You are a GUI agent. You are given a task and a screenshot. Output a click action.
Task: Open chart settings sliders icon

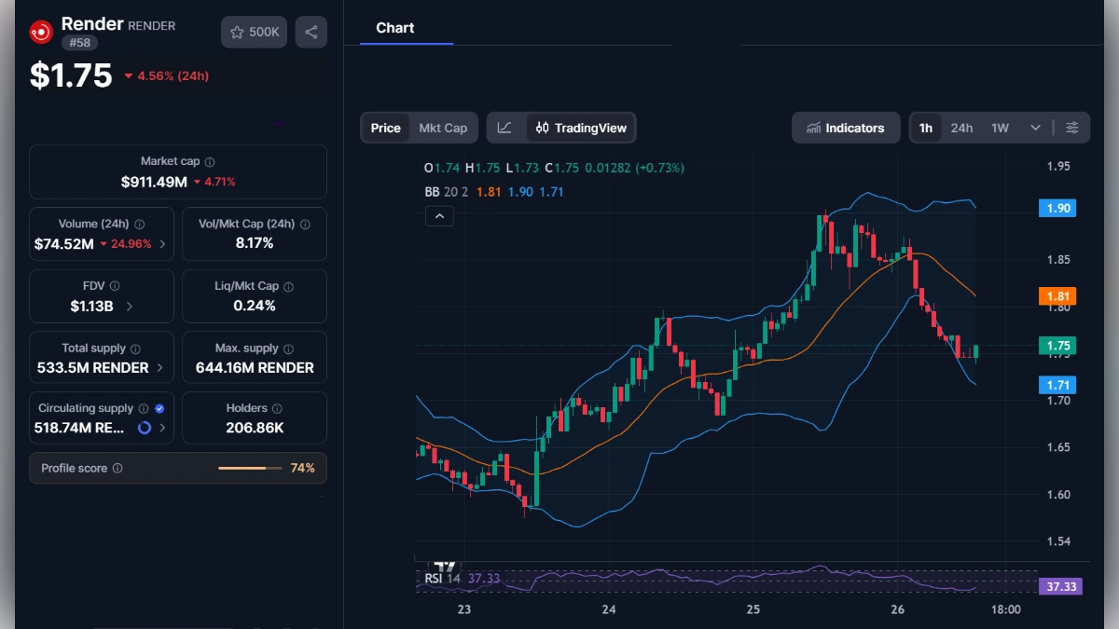(1072, 128)
